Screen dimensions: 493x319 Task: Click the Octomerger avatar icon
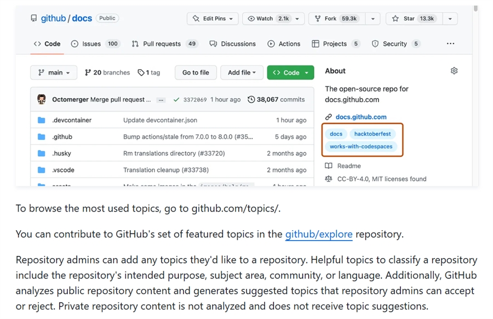click(42, 99)
